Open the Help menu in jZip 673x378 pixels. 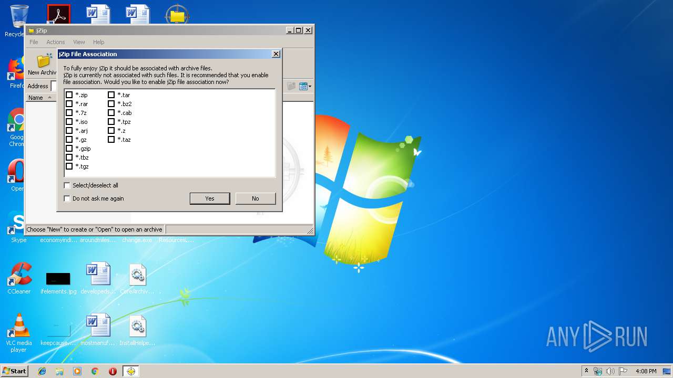(x=99, y=42)
